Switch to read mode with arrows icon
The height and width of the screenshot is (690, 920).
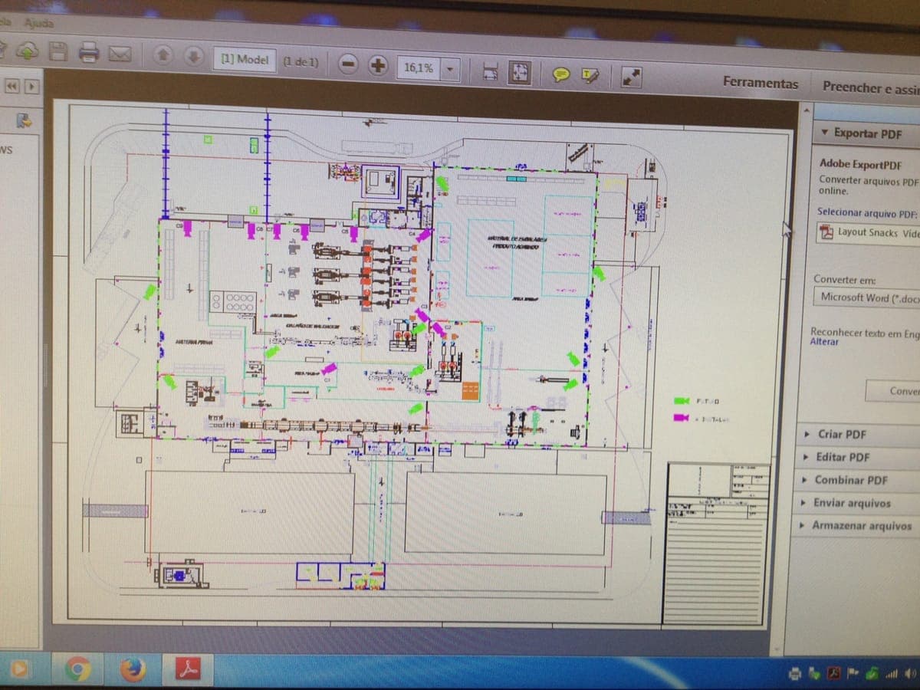[631, 76]
